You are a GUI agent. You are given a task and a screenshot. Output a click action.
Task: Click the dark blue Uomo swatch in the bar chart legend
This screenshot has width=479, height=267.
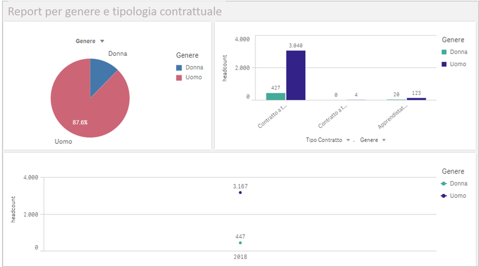(x=444, y=64)
